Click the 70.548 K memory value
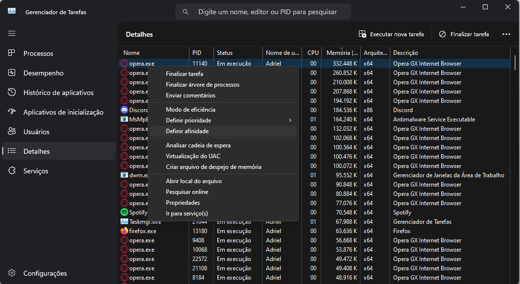This screenshot has height=284, width=520. pyautogui.click(x=347, y=213)
